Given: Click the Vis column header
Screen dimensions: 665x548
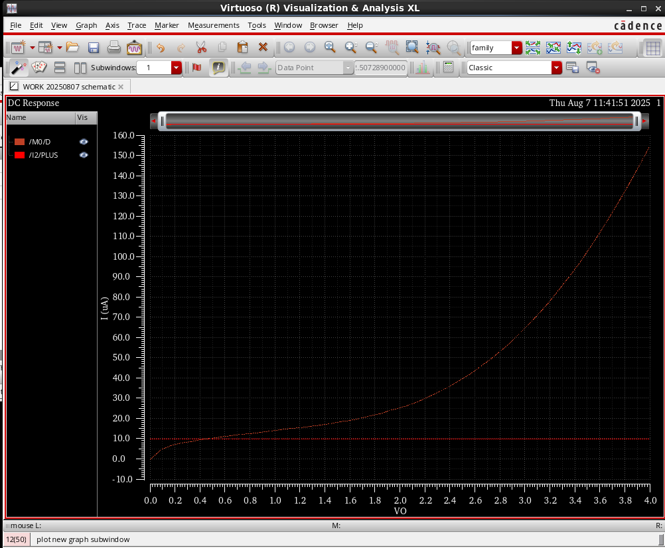Looking at the screenshot, I should coord(86,118).
